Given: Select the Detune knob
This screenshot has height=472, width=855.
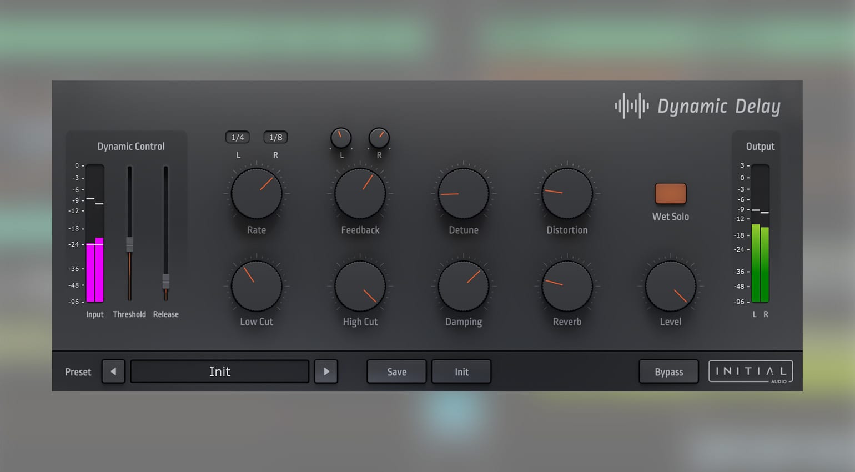Looking at the screenshot, I should tap(463, 193).
